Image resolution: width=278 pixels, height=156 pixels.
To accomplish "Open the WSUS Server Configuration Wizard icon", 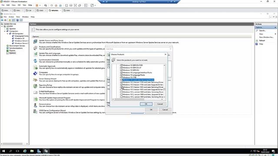I will pos(35,111).
